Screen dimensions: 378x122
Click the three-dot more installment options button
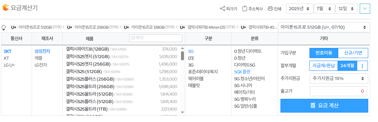click(x=362, y=66)
